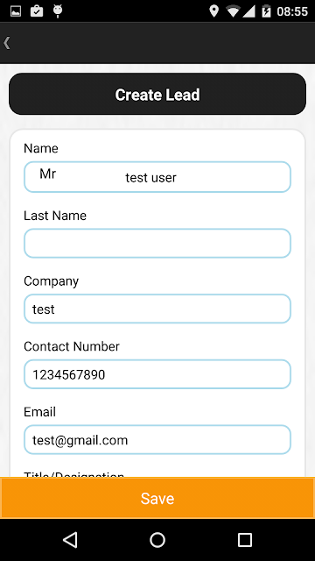This screenshot has width=315, height=561.
Task: Click the Company field containing test
Action: [157, 309]
